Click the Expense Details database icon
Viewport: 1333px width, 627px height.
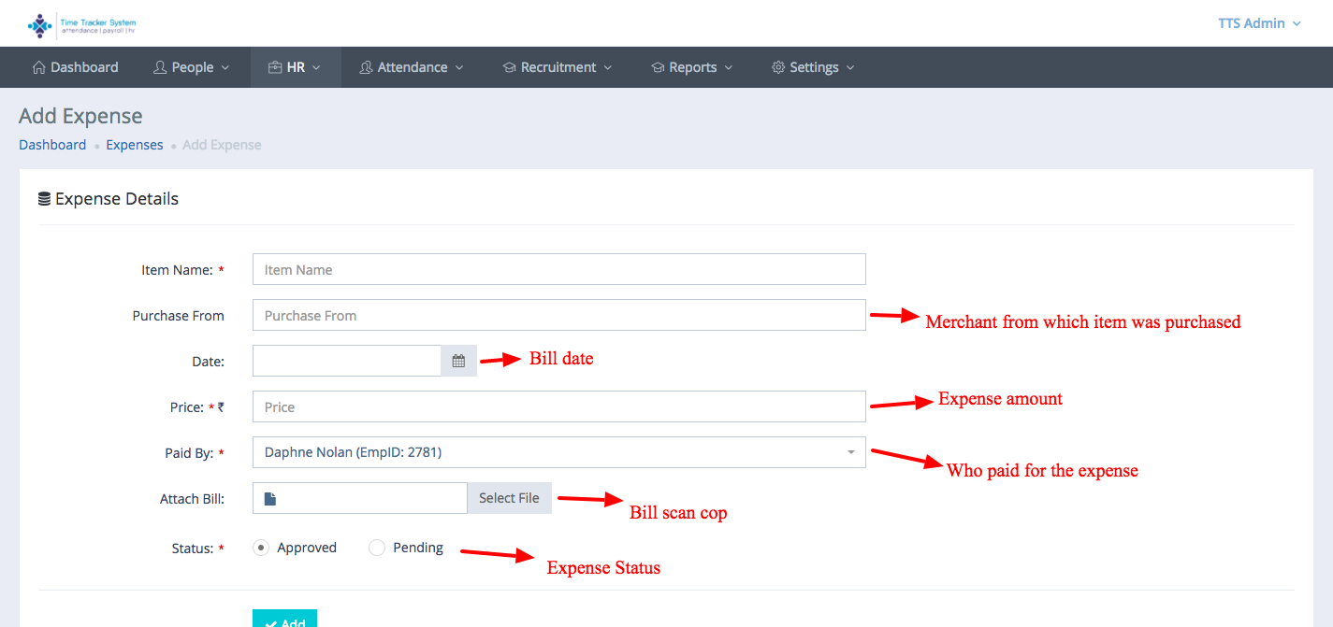tap(44, 199)
